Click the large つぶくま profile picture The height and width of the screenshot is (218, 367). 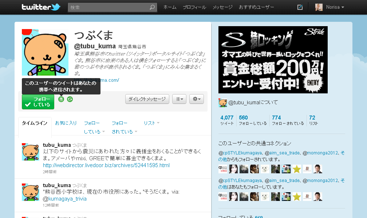tap(45, 52)
